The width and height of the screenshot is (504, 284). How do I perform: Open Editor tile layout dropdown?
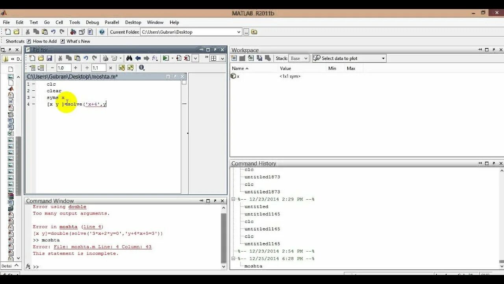(222, 58)
